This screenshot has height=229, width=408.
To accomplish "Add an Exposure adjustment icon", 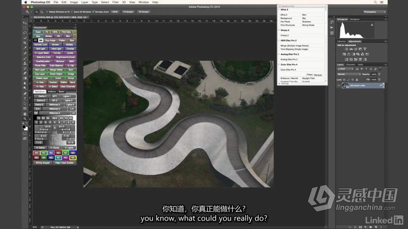I will (x=360, y=49).
